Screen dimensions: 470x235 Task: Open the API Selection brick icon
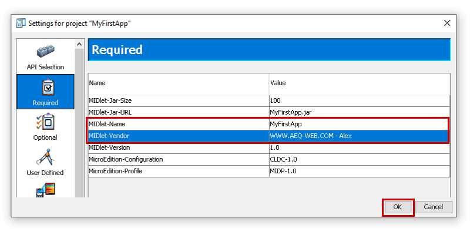pos(45,52)
